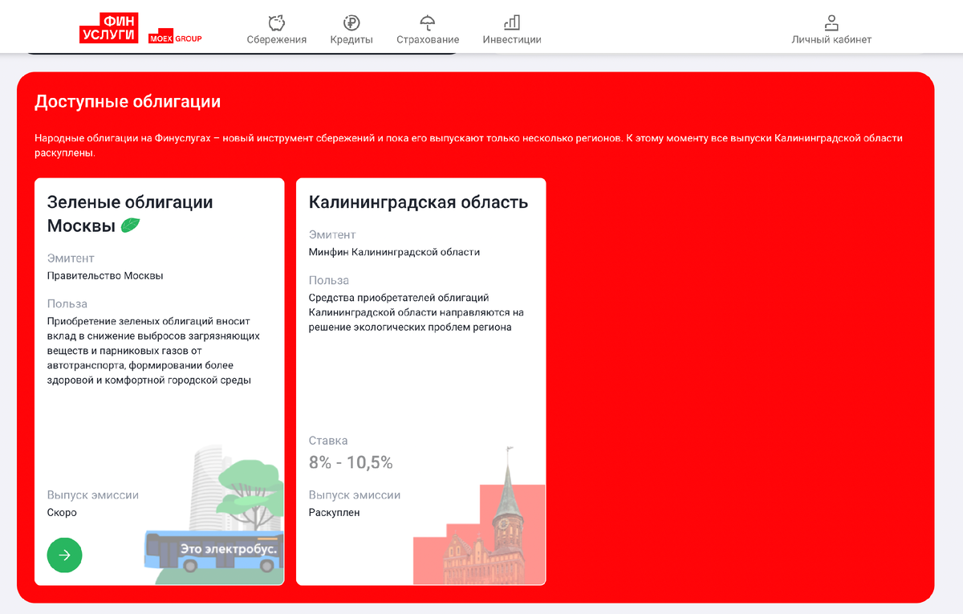Click the umbrella Страхование icon
963x614 pixels.
coord(428,22)
